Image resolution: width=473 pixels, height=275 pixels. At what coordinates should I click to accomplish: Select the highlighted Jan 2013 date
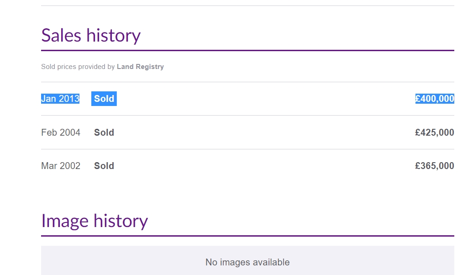(x=60, y=99)
